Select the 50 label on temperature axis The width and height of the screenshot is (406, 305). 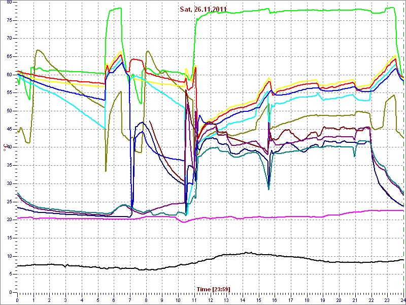(9, 111)
